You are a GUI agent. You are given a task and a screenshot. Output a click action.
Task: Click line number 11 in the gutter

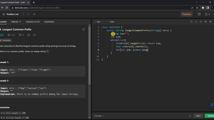click(x=98, y=60)
